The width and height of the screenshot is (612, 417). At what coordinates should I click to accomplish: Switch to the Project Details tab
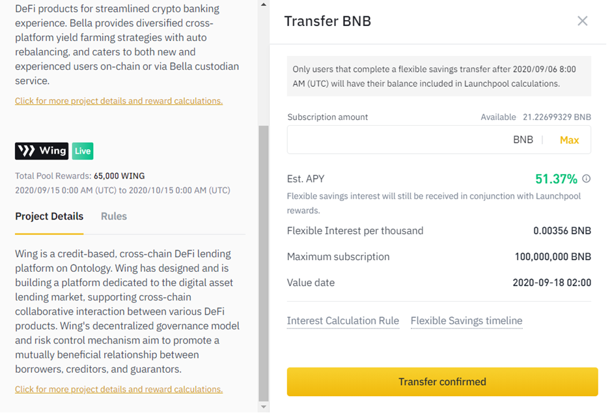(49, 216)
